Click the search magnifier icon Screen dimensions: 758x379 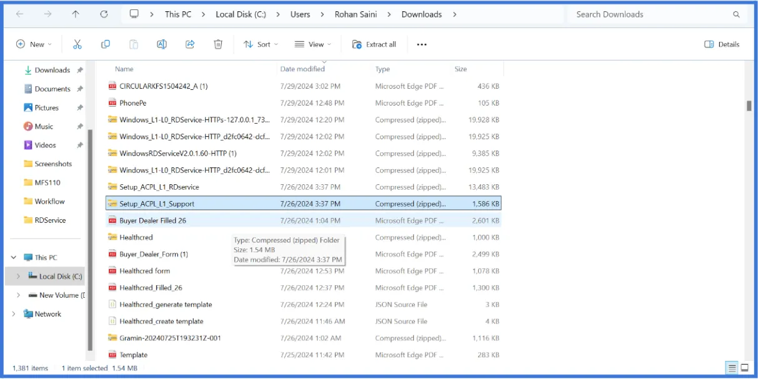pos(737,14)
